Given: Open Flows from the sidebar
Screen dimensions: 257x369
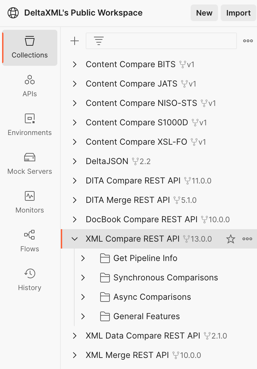Looking at the screenshot, I should tap(30, 241).
